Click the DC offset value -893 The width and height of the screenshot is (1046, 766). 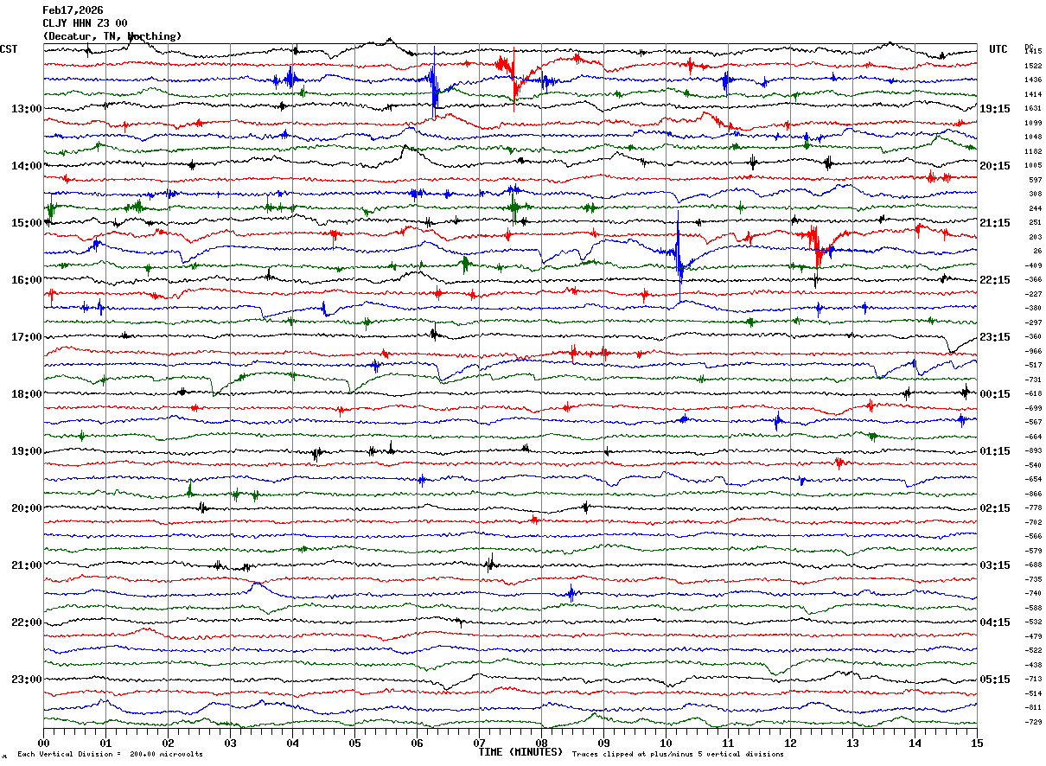pos(1033,450)
